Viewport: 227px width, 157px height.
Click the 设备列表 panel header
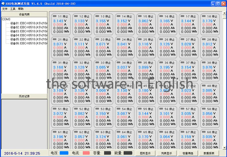point(24,14)
